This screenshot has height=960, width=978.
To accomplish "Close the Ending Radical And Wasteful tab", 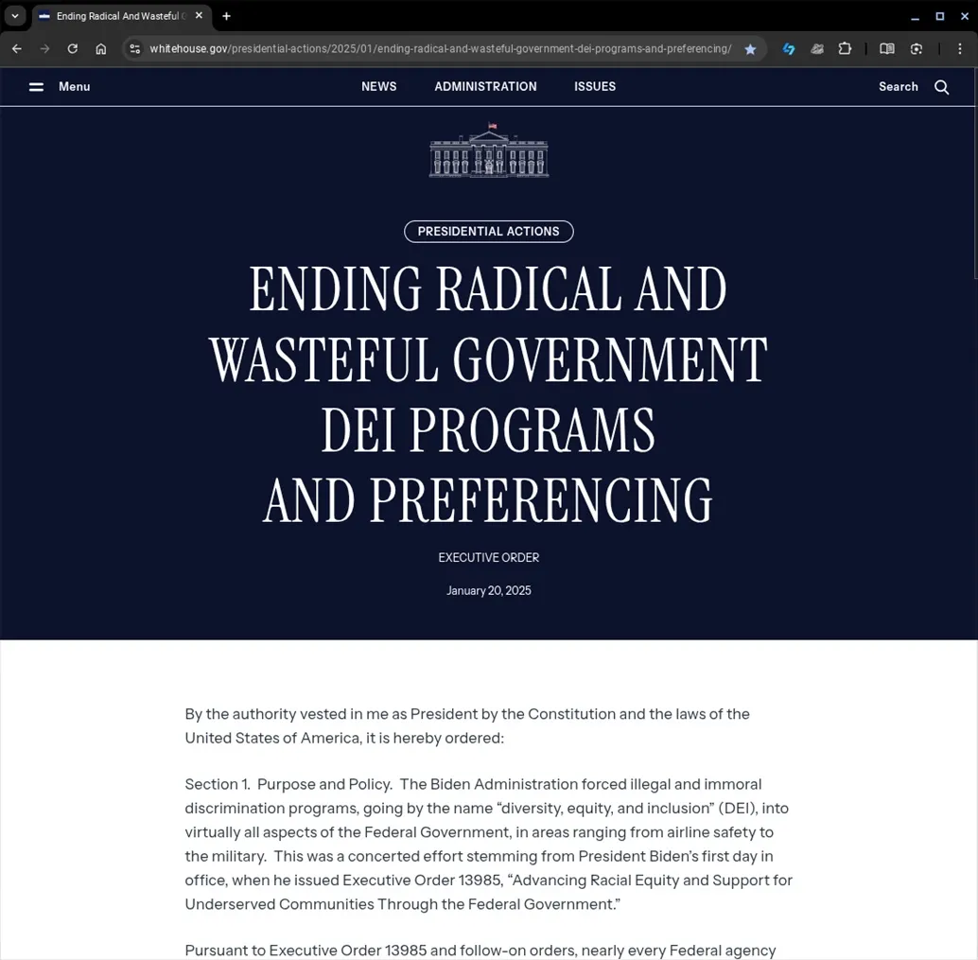I will coord(199,15).
